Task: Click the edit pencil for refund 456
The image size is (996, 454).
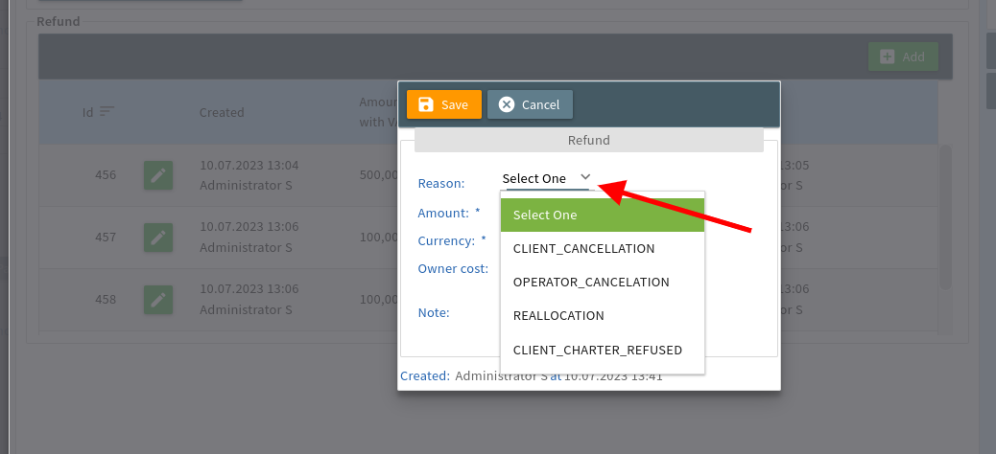Action: [x=158, y=175]
